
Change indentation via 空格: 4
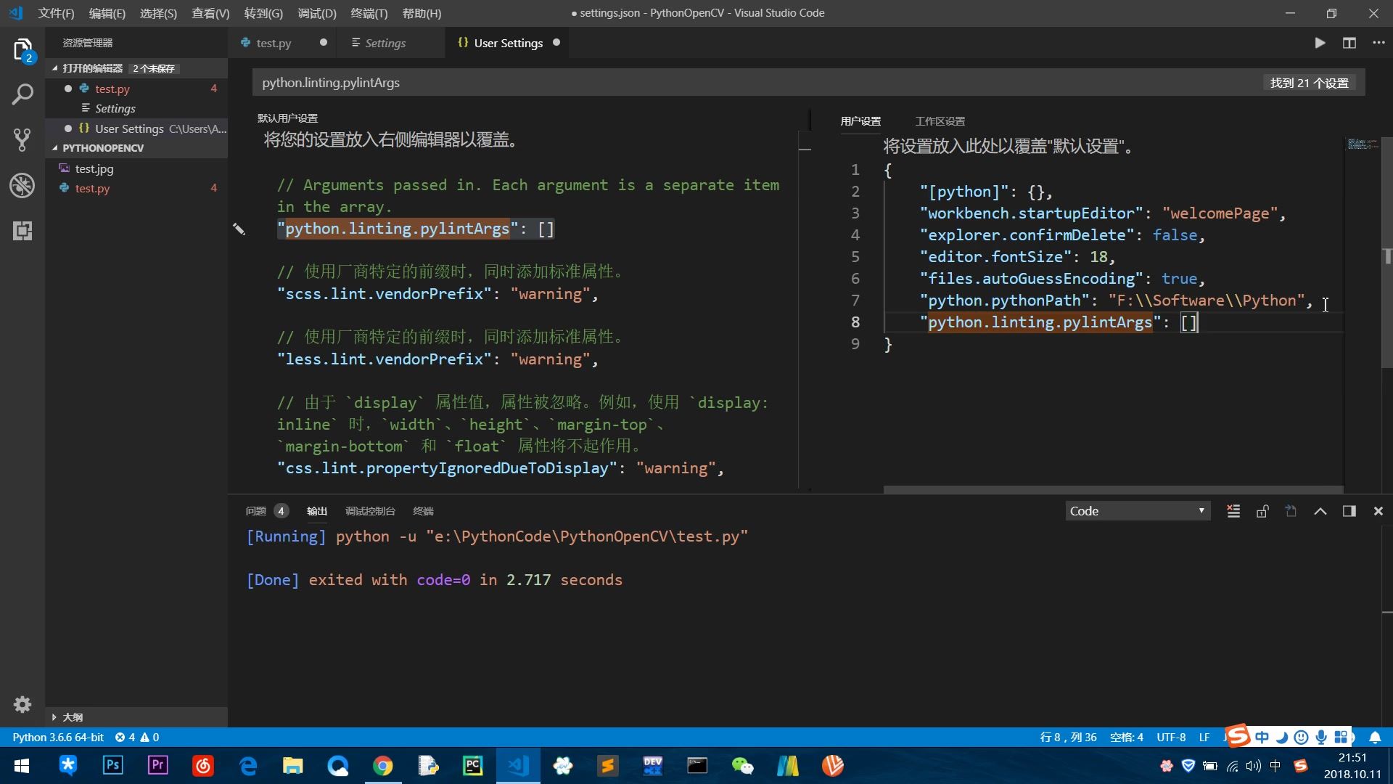[x=1126, y=738]
